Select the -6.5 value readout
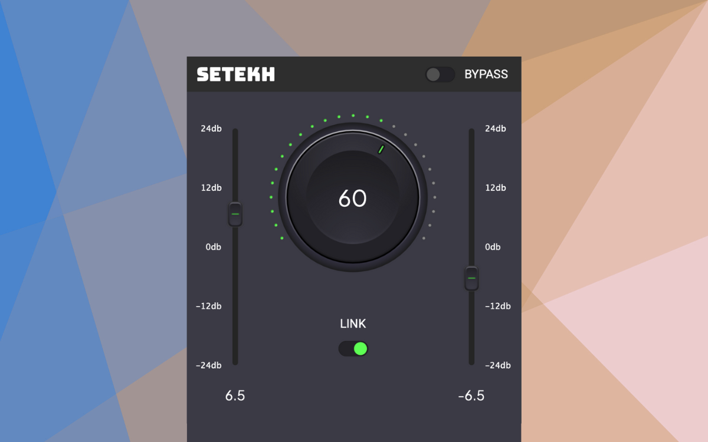 [x=472, y=396]
